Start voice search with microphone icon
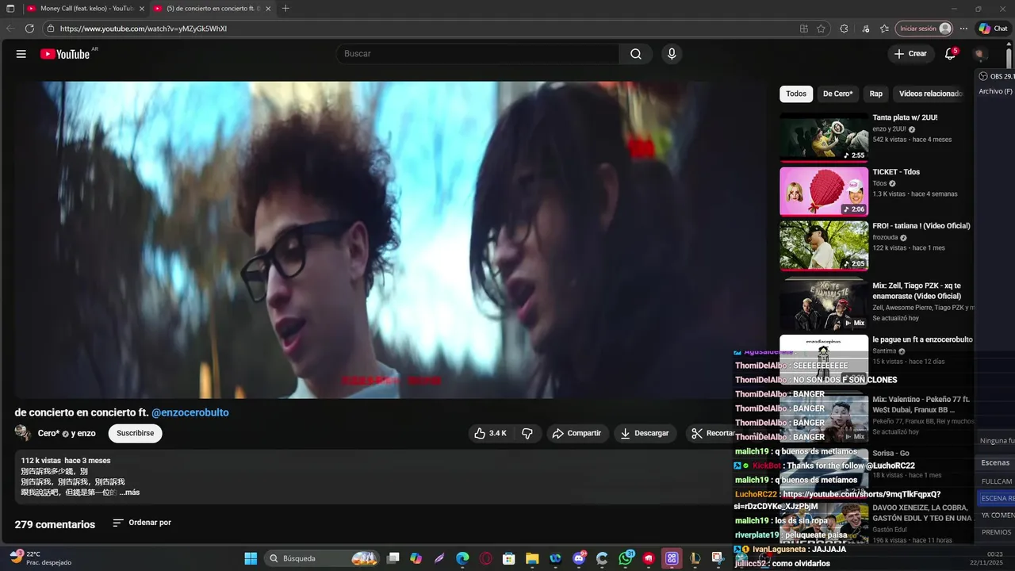The image size is (1015, 571). [x=672, y=54]
